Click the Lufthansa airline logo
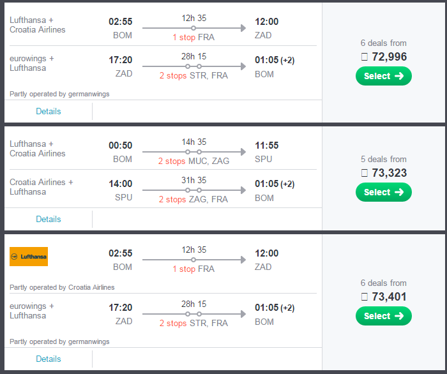The image size is (447, 374). 29,257
